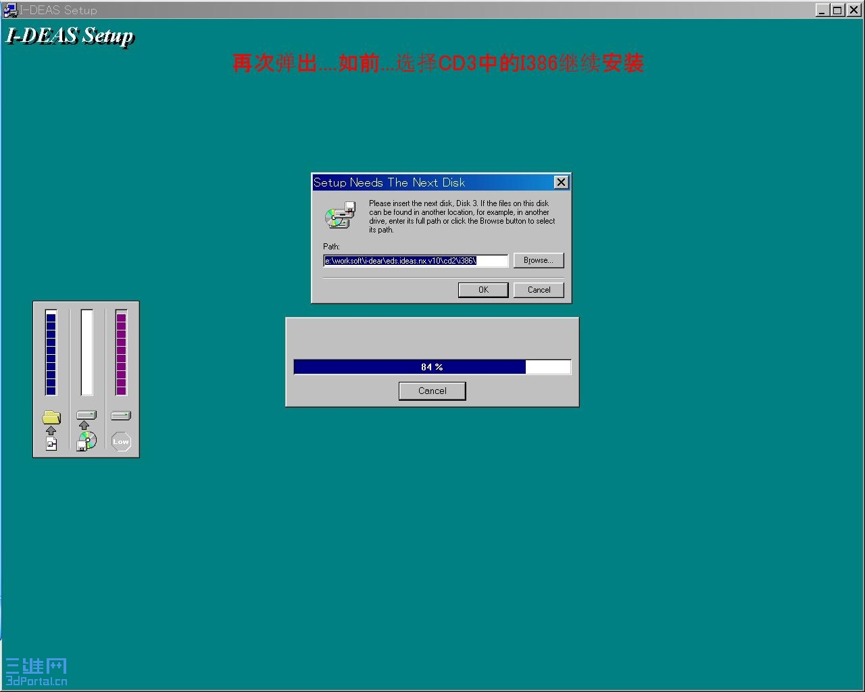Click the drive icon above the CD
Image resolution: width=865 pixels, height=692 pixels.
pos(86,415)
